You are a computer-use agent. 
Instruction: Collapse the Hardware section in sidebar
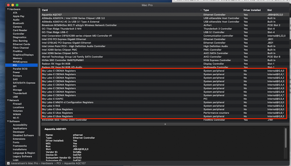[x=8, y=9]
